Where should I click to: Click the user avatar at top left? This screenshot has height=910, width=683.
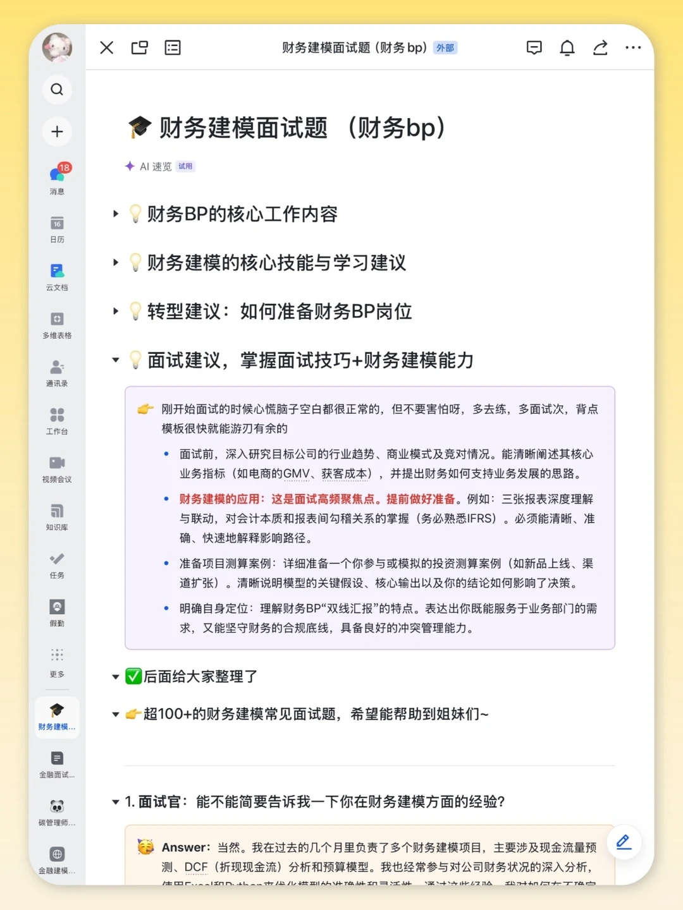pyautogui.click(x=57, y=47)
